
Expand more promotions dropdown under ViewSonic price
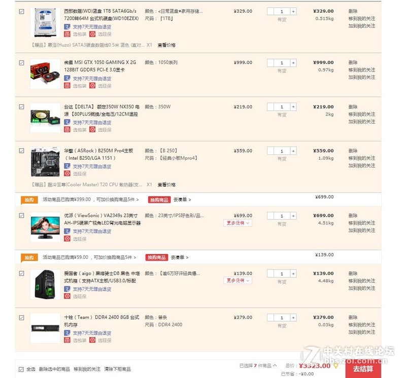pos(238,223)
